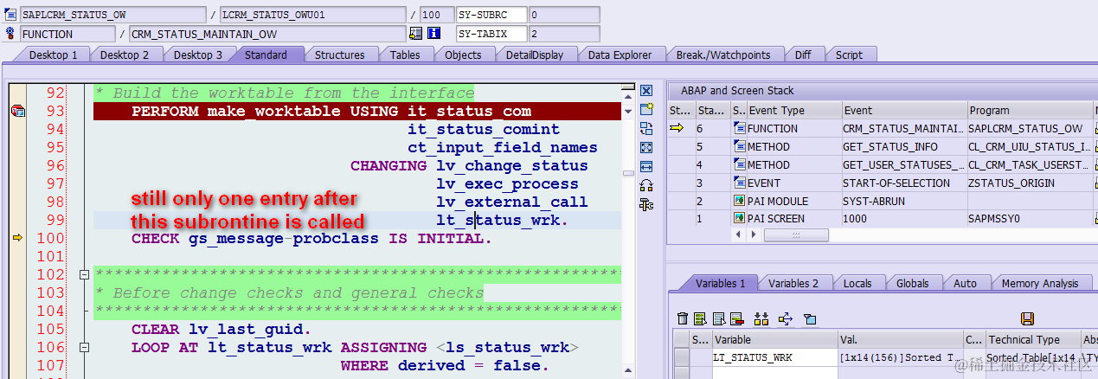This screenshot has width=1098, height=379.
Task: Click the Technical Type column header
Action: tap(1033, 340)
